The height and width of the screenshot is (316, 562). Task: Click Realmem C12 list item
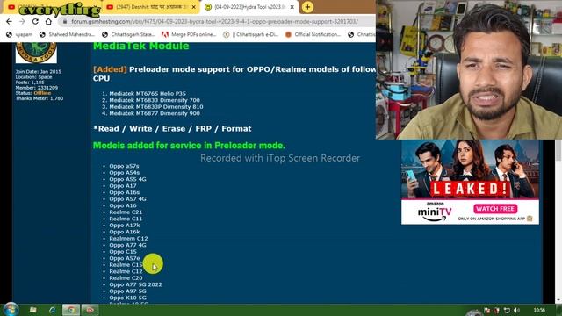coord(128,238)
